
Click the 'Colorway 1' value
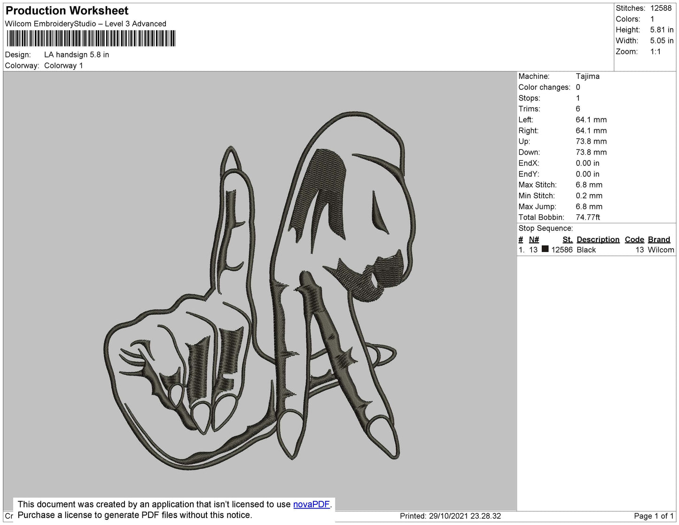[x=63, y=65]
